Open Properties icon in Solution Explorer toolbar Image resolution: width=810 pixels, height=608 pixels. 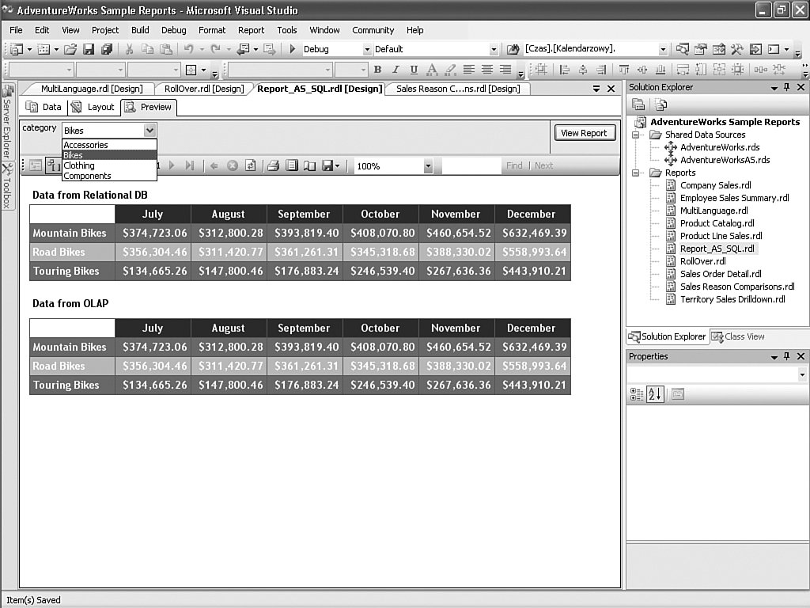click(638, 105)
